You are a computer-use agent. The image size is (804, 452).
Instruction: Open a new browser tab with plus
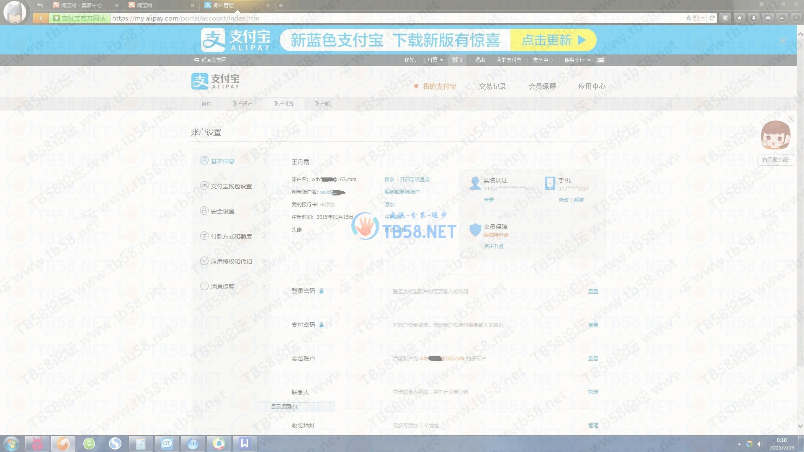click(x=281, y=5)
